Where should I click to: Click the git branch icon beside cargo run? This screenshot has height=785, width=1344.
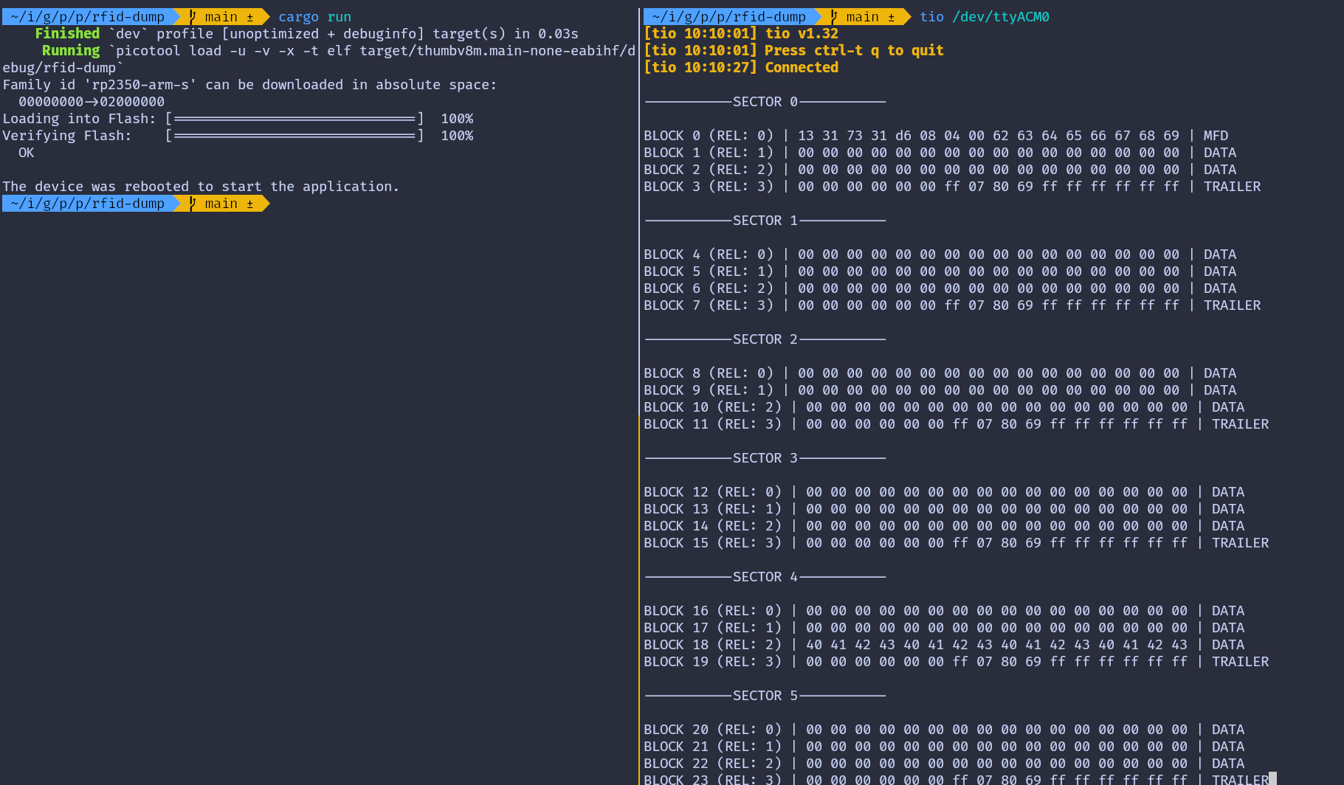[x=192, y=16]
